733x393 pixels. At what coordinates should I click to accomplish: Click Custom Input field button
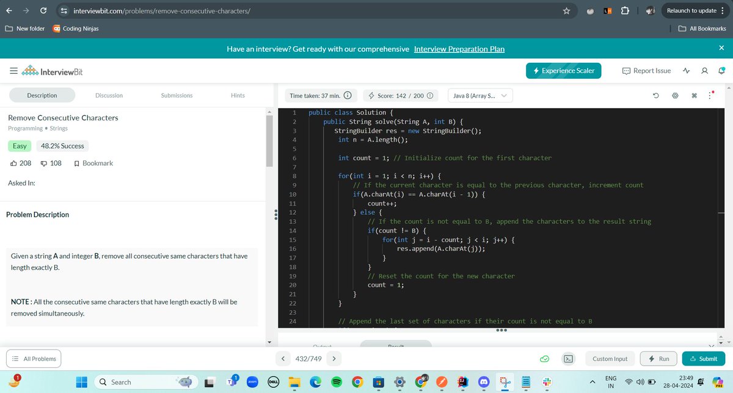[x=610, y=359]
